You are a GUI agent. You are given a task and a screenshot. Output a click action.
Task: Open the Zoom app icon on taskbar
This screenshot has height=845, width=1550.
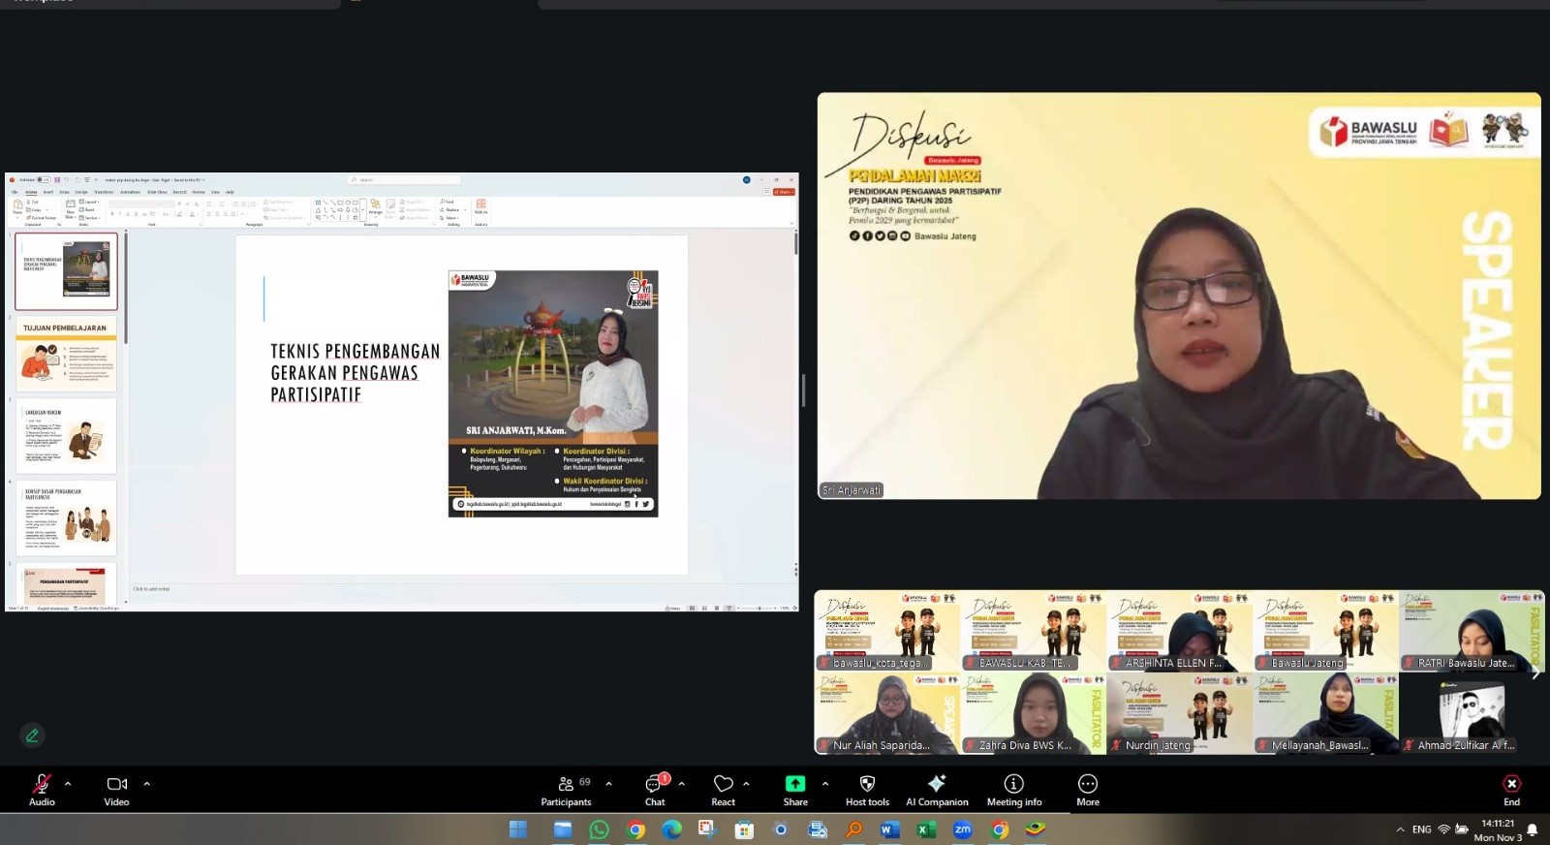coord(962,829)
